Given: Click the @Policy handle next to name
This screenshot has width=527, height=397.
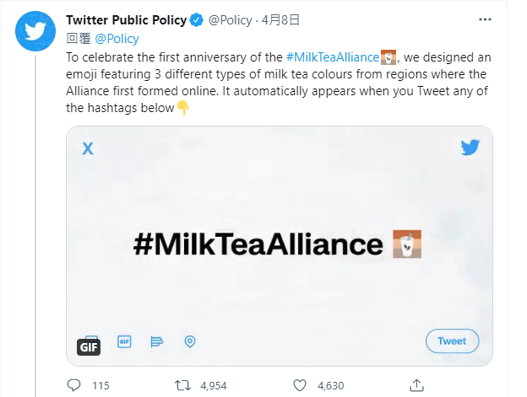Looking at the screenshot, I should coord(231,20).
